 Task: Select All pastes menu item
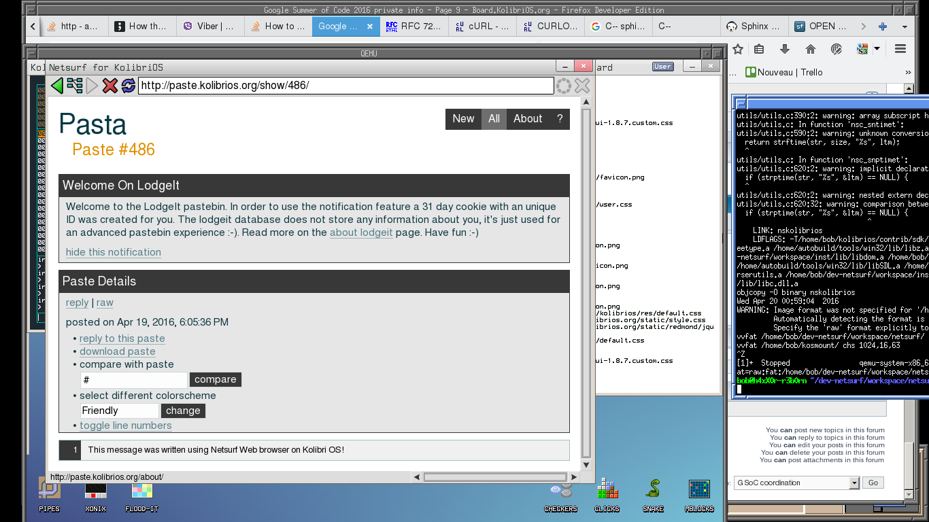pos(494,119)
